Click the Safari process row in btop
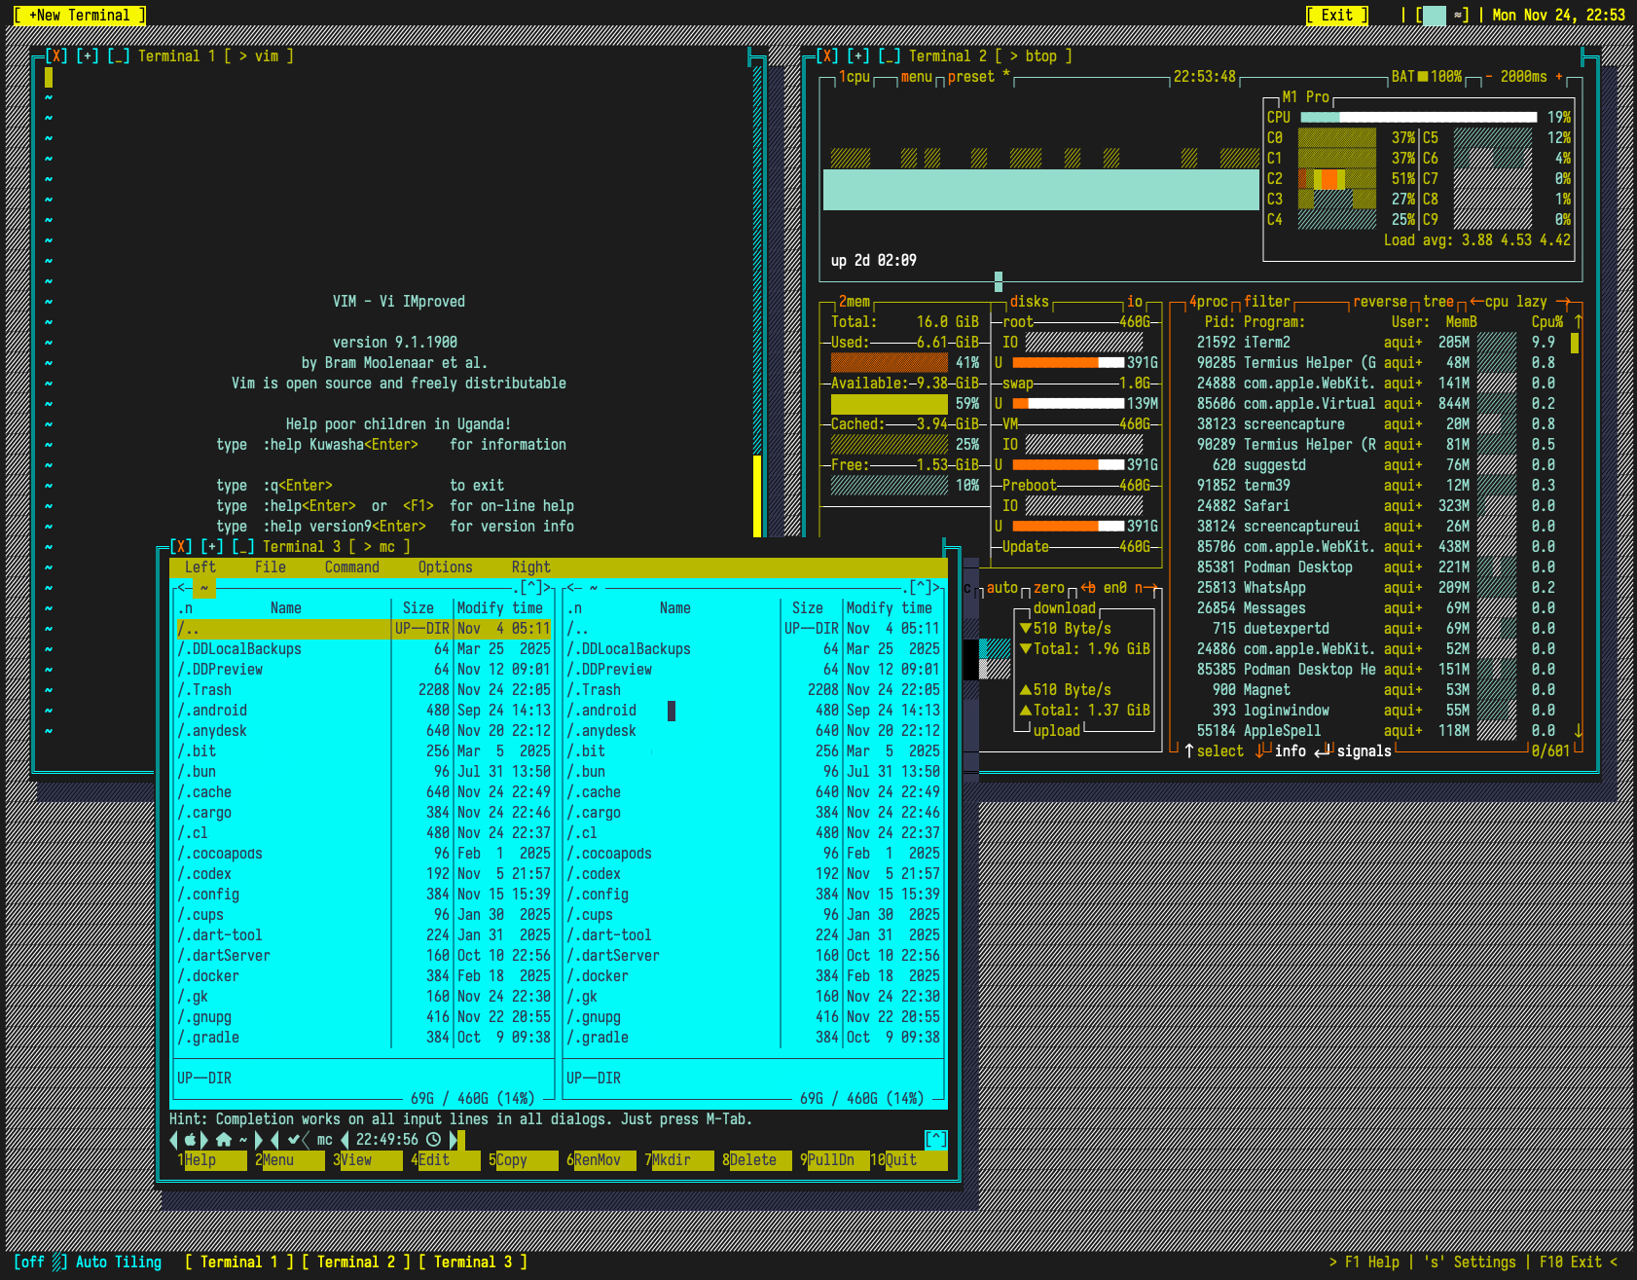This screenshot has height=1280, width=1637. point(1376,506)
